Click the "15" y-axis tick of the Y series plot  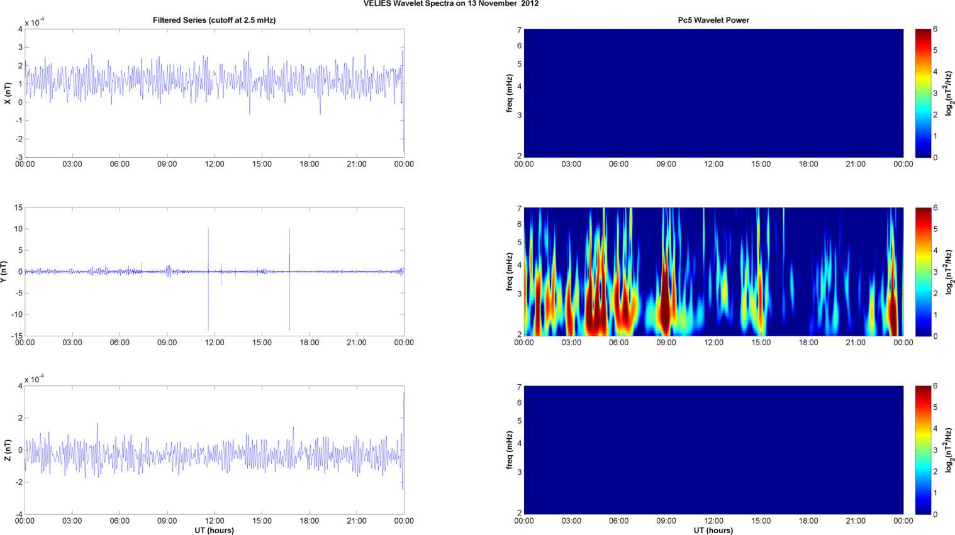pos(18,208)
